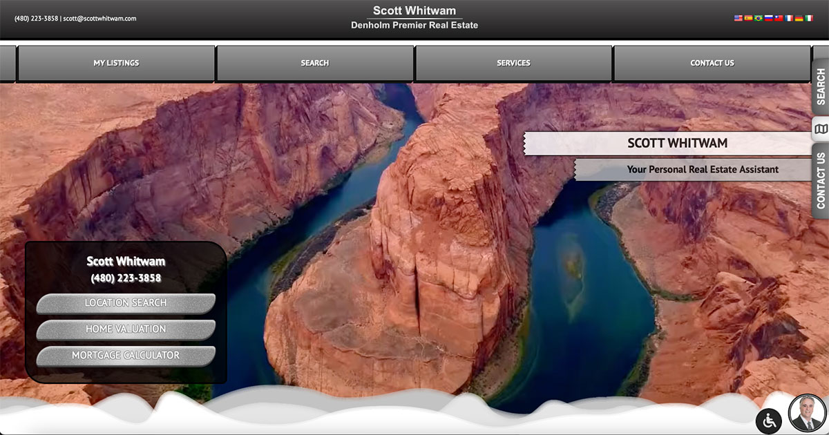Image resolution: width=829 pixels, height=435 pixels.
Task: Switch language using the US flag
Action: click(x=738, y=19)
